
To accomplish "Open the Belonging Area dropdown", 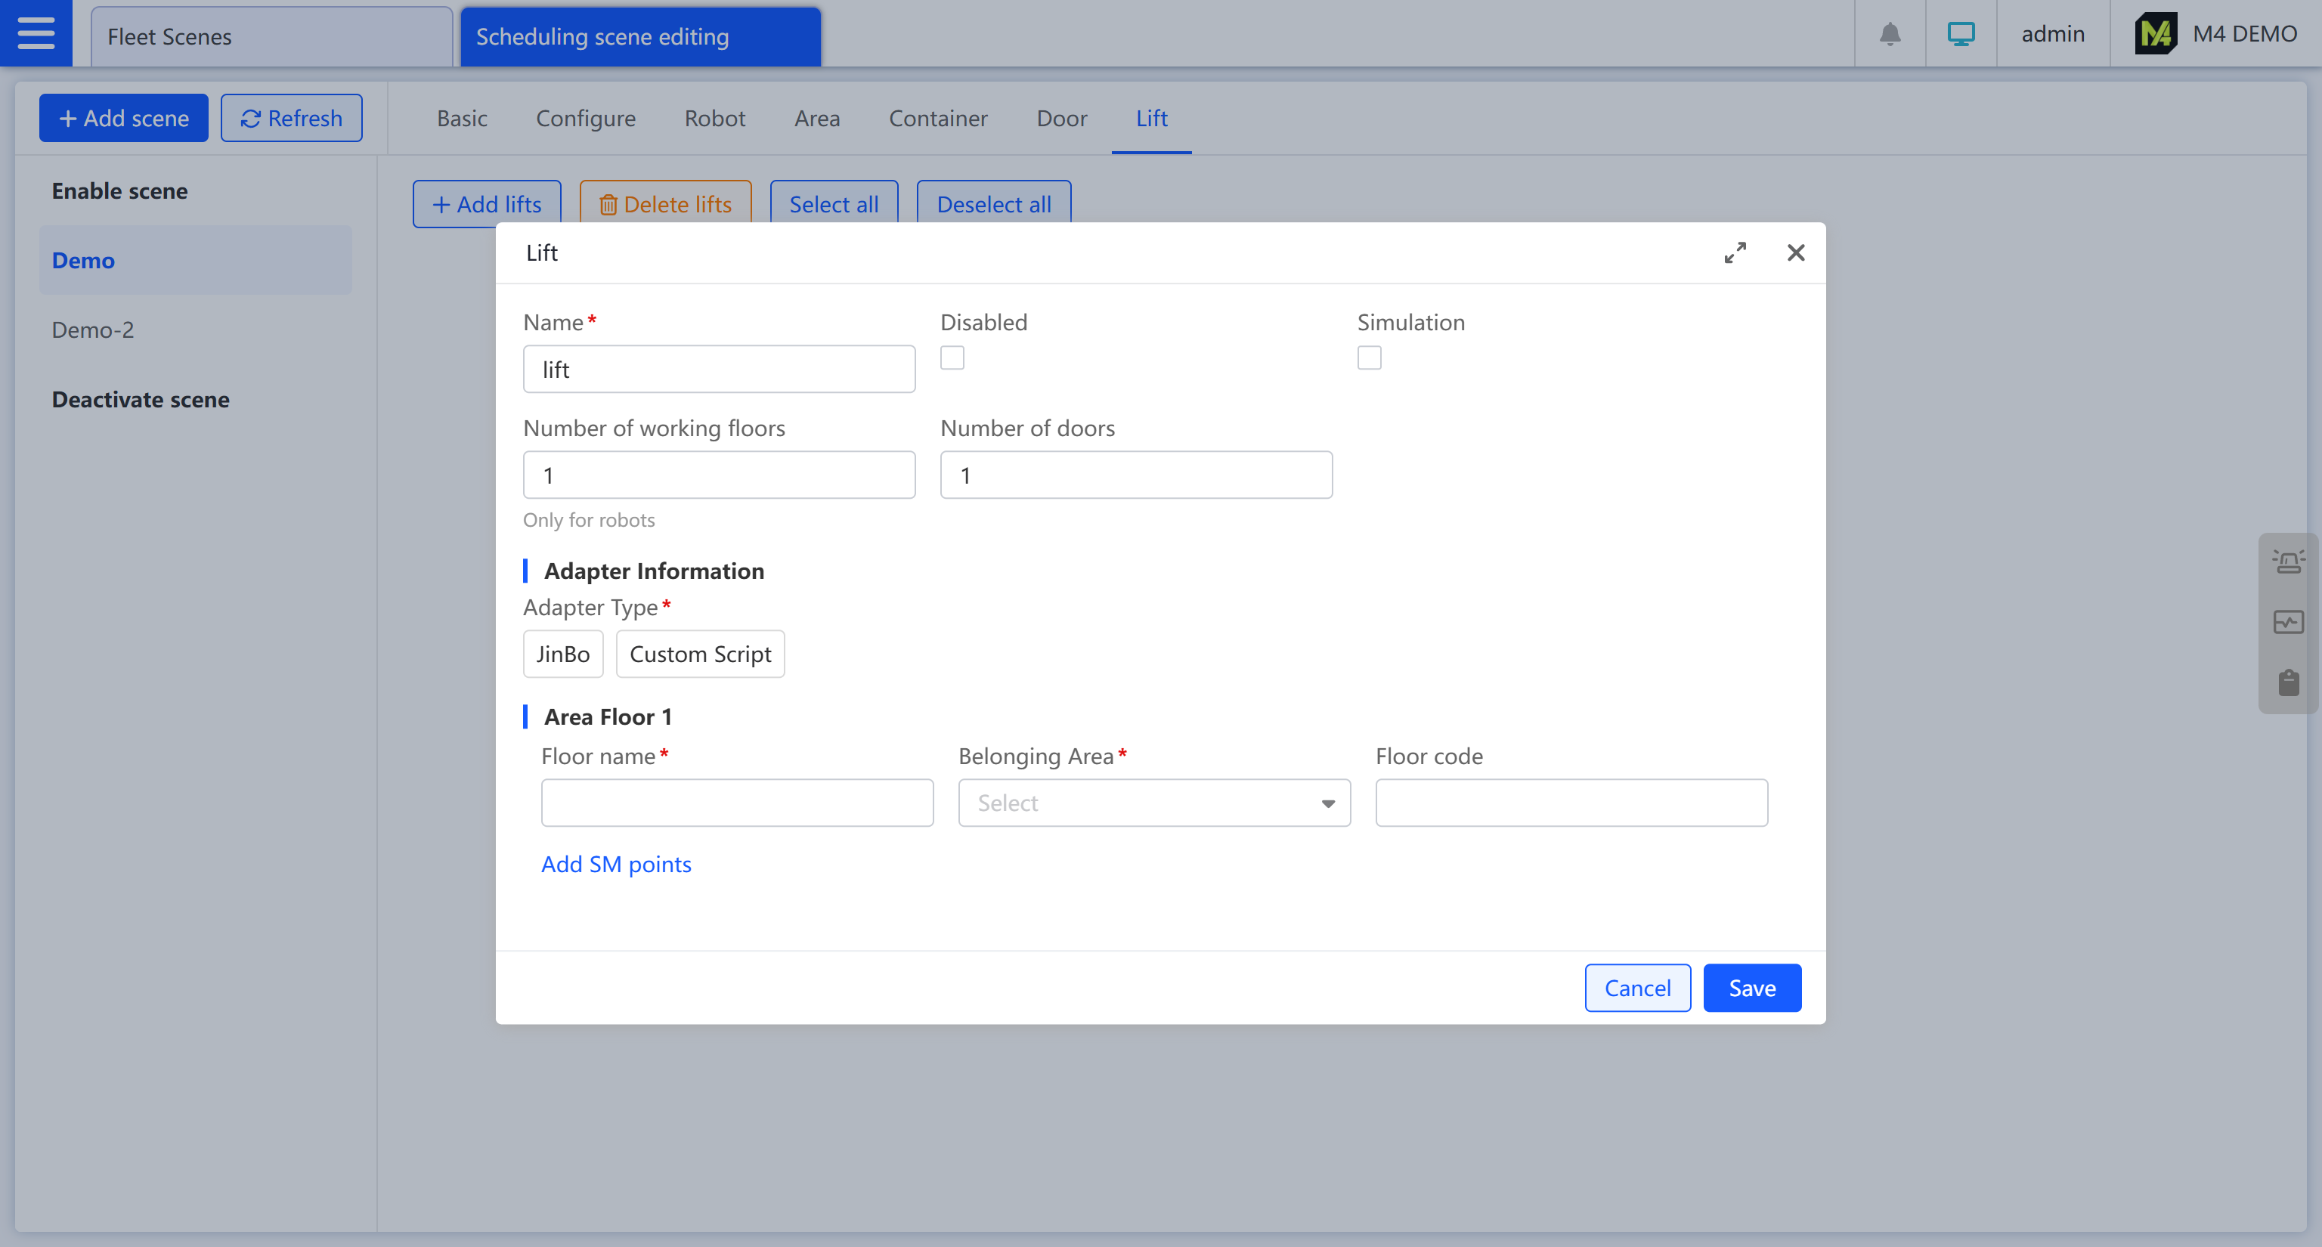I will (x=1153, y=803).
